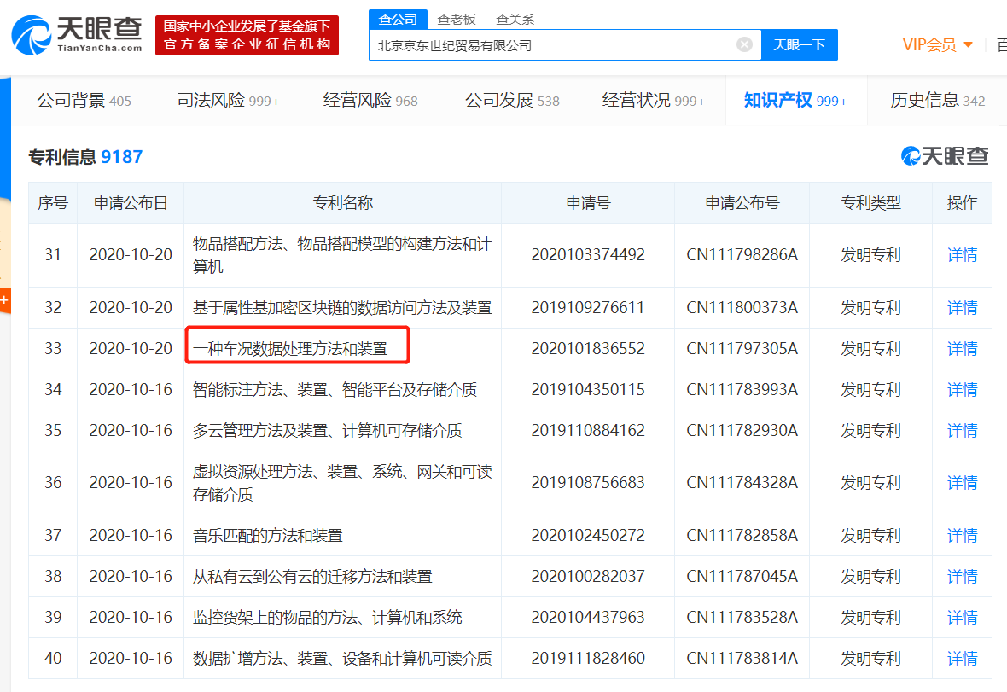1007x692 pixels.
Task: Click publication number CN111784328A
Action: point(742,483)
